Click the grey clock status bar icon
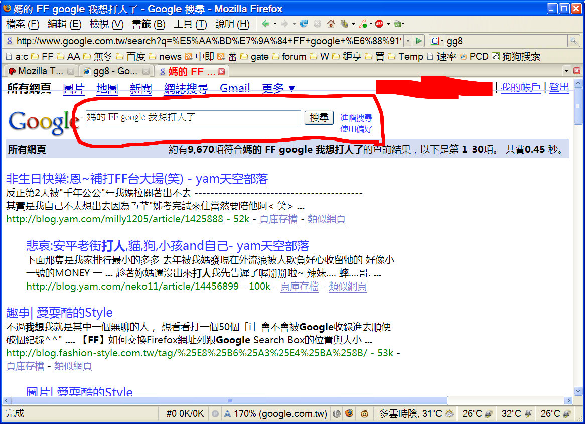The height and width of the screenshot is (424, 585). [x=337, y=413]
